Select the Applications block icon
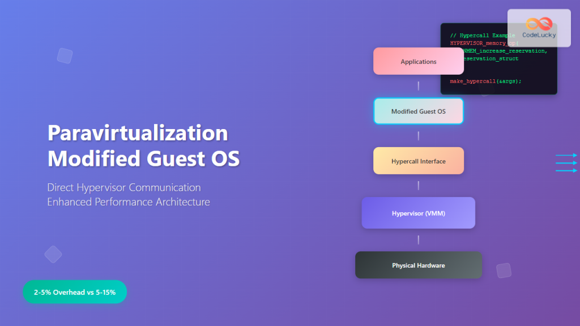 coord(419,61)
